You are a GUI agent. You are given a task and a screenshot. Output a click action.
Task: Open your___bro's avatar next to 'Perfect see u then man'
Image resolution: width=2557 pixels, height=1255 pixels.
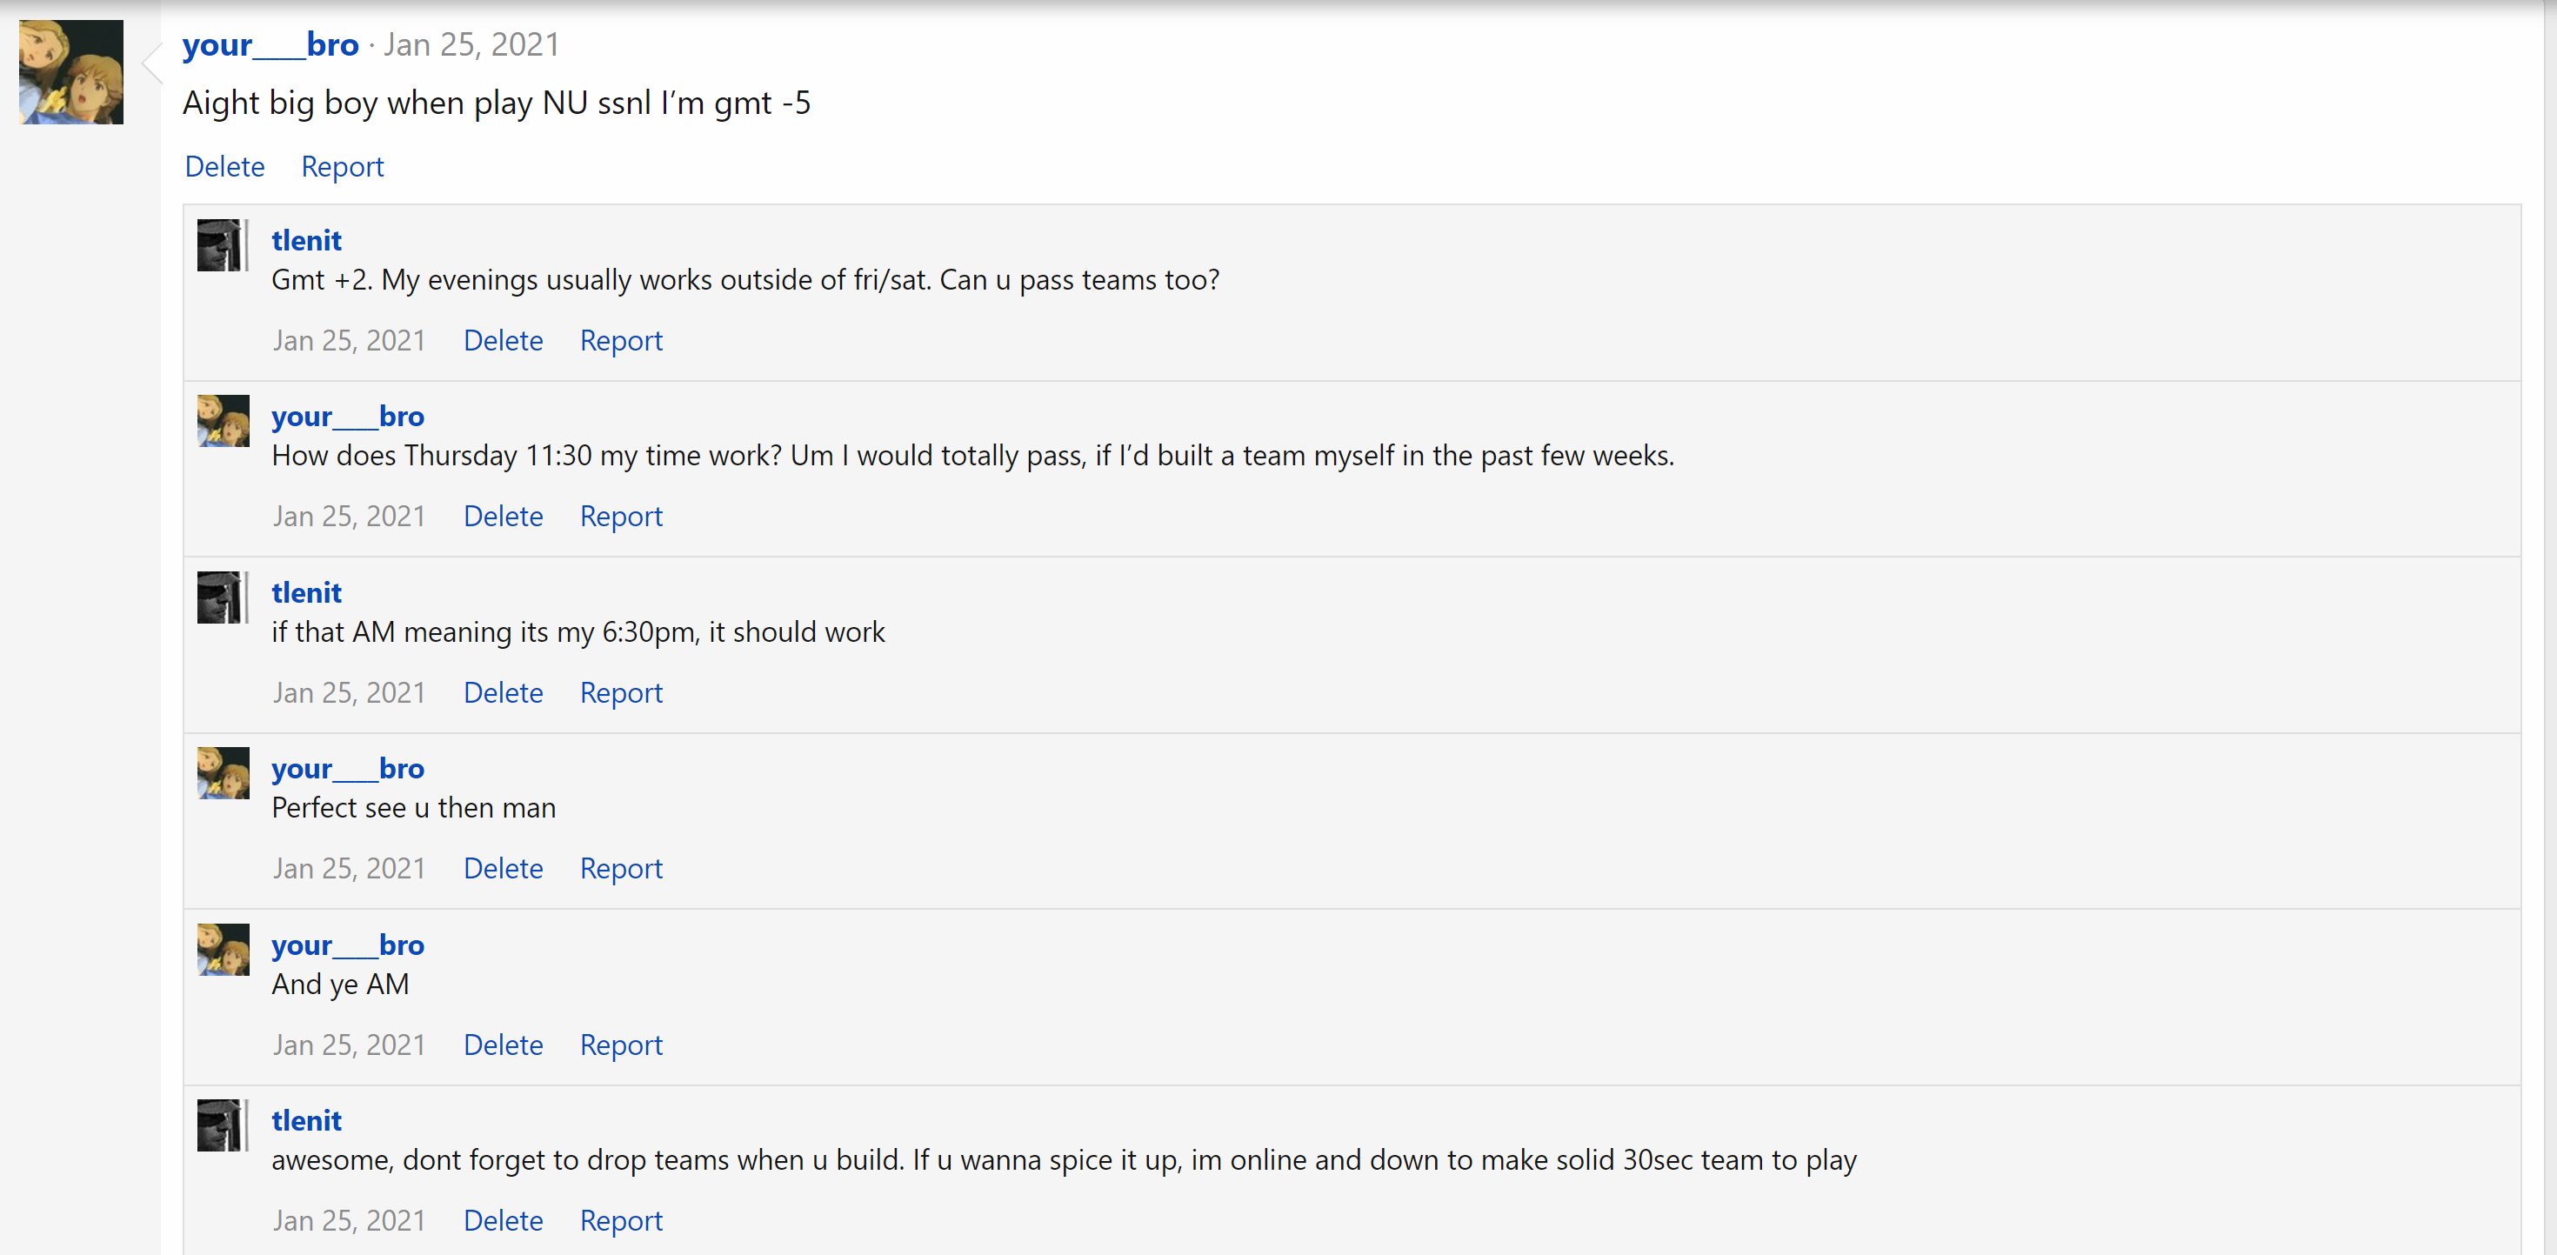tap(223, 772)
